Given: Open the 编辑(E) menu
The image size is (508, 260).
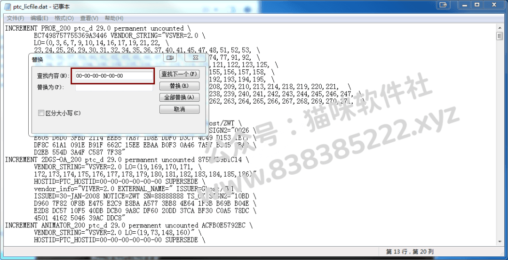Looking at the screenshot, I should 39,18.
